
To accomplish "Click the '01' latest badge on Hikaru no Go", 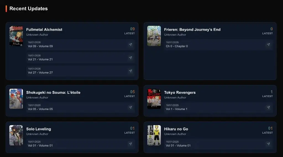I will (x=270, y=128).
